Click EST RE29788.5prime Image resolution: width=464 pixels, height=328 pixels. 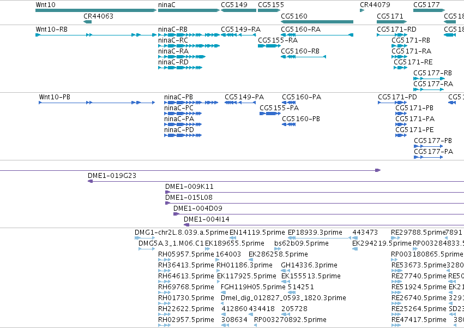point(396,238)
